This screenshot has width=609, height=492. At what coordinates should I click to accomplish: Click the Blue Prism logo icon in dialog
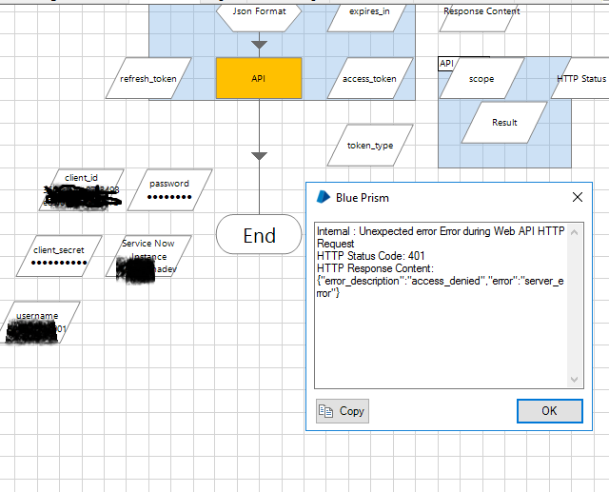[x=324, y=197]
